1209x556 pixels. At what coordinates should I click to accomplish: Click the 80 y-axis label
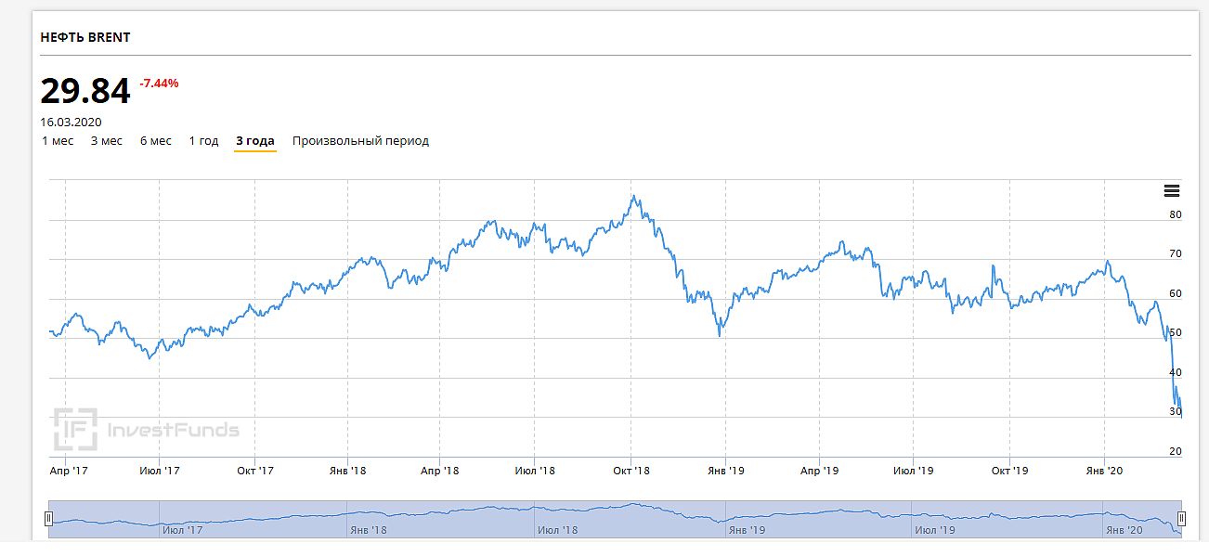coord(1175,215)
